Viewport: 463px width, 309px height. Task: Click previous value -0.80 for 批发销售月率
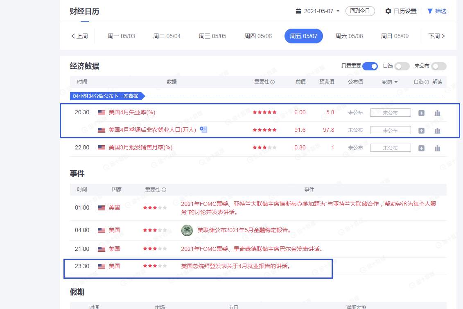[299, 148]
